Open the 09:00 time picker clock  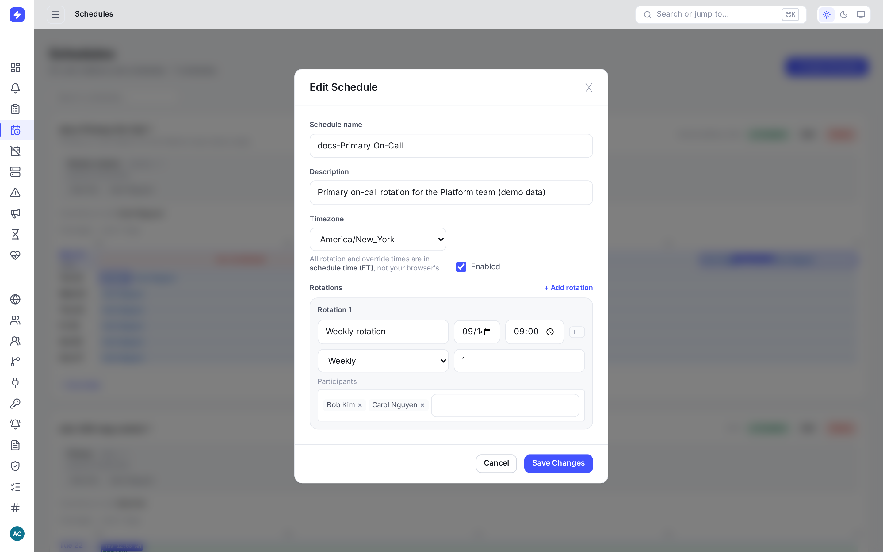coord(550,332)
